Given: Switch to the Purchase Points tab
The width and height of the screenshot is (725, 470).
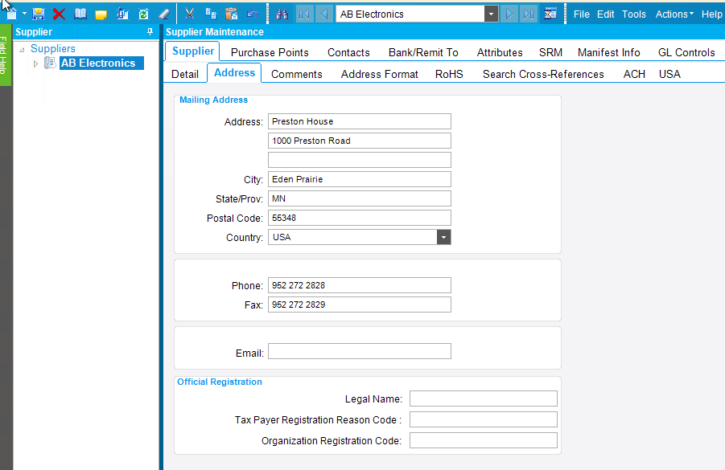Looking at the screenshot, I should point(270,53).
